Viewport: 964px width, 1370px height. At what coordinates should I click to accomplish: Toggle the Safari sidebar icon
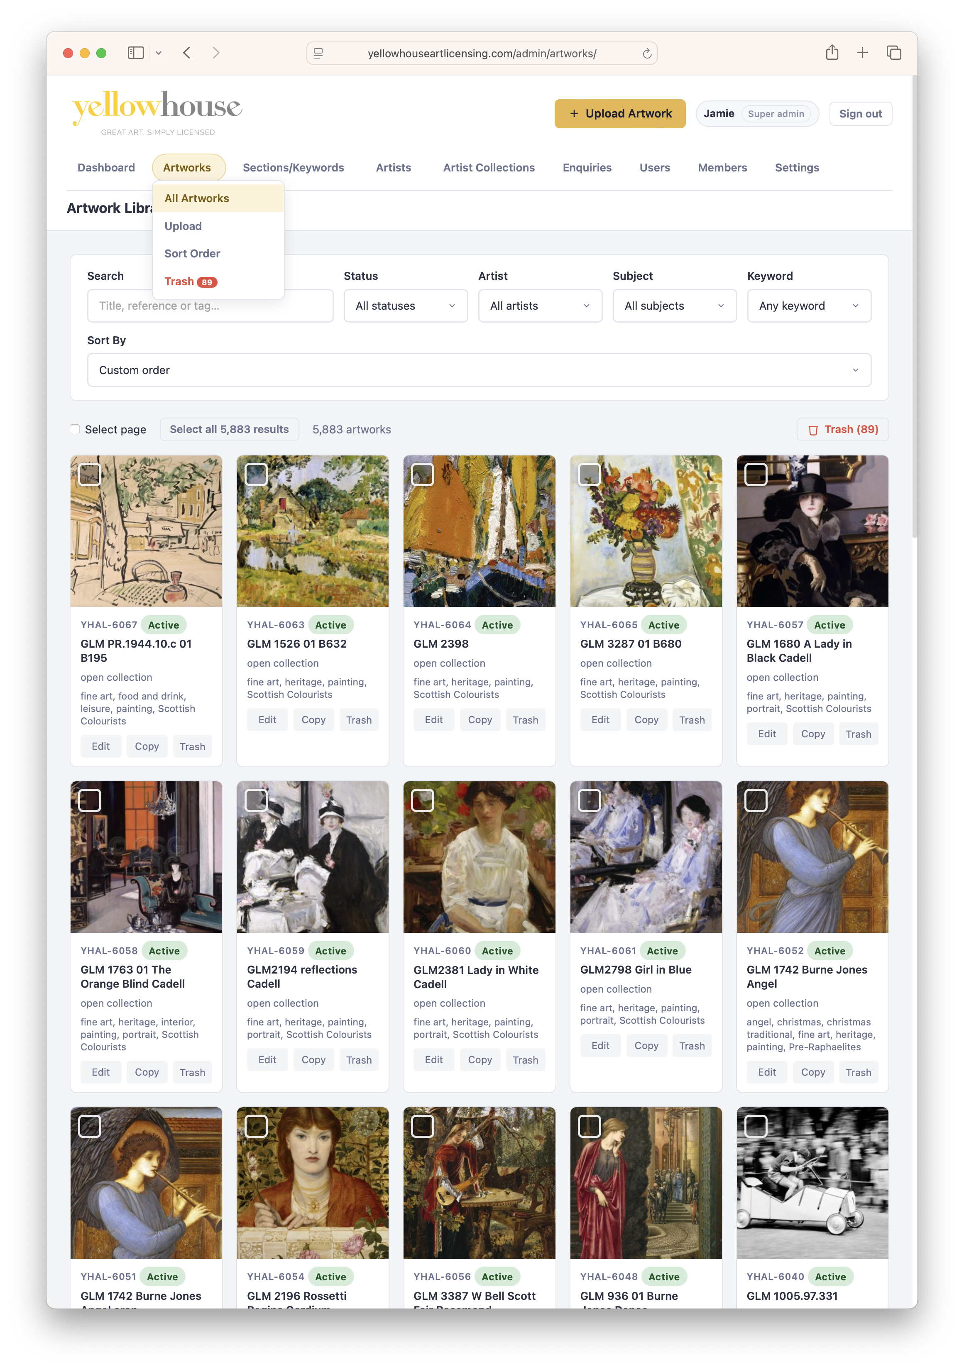tap(135, 53)
